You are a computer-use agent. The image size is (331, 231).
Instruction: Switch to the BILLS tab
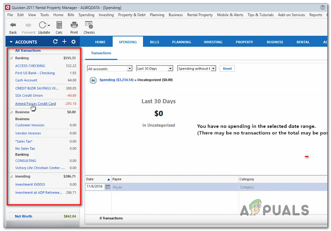point(154,42)
